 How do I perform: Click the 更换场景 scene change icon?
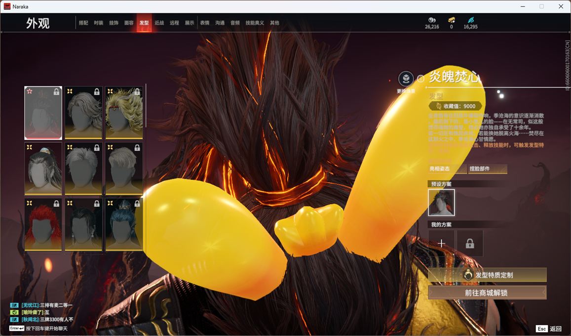tap(406, 79)
